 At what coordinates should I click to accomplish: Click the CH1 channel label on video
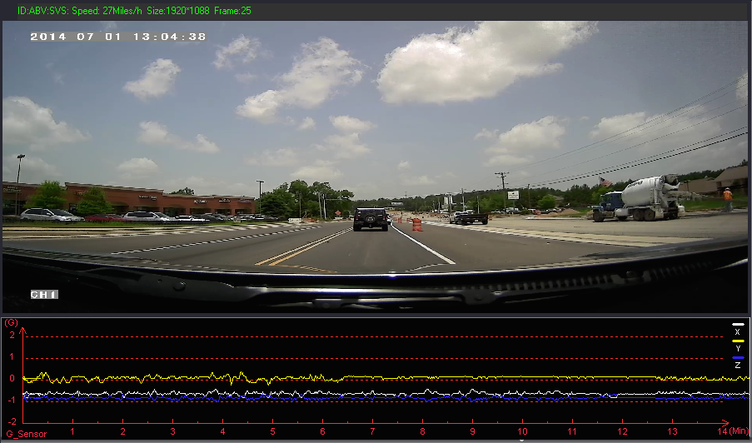[42, 295]
